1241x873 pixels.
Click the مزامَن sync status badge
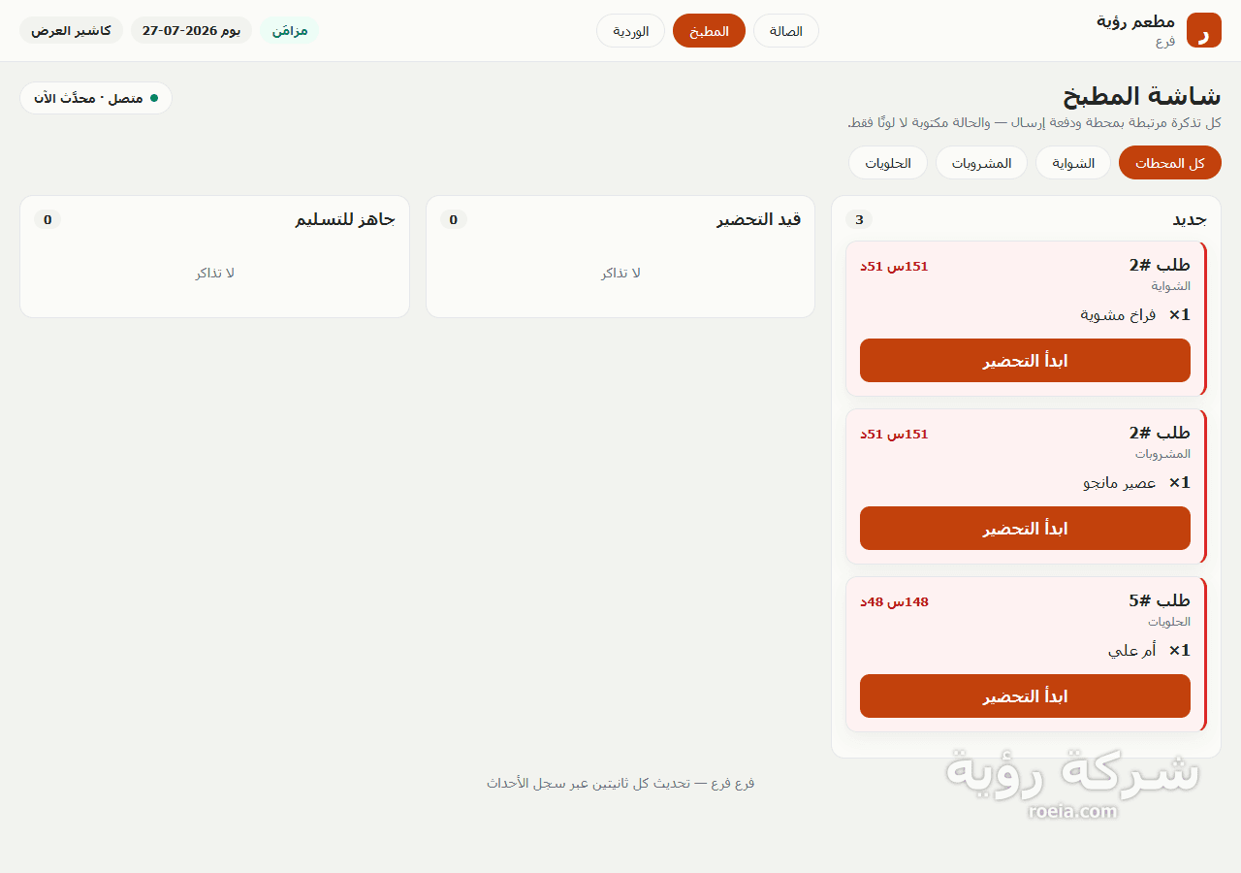click(290, 30)
